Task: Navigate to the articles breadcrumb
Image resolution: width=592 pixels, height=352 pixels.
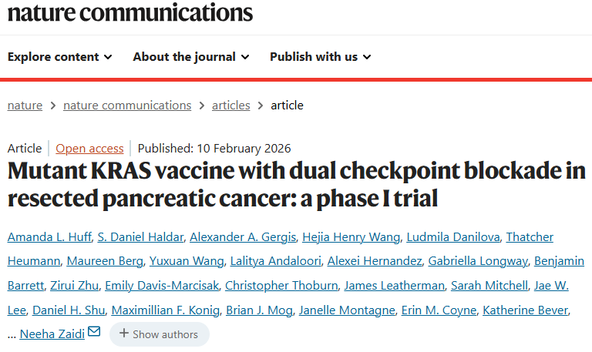Action: click(x=231, y=106)
